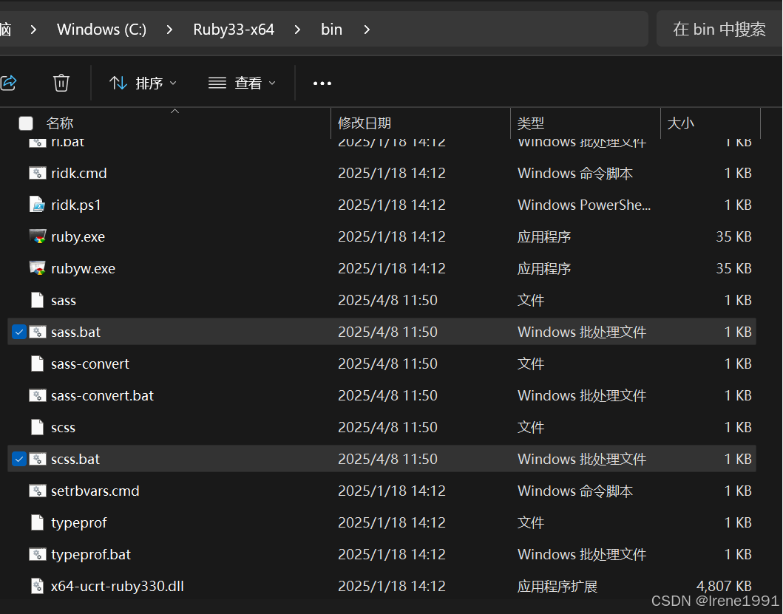Image resolution: width=783 pixels, height=614 pixels.
Task: Select the rubyw.exe file icon
Action: [x=38, y=268]
